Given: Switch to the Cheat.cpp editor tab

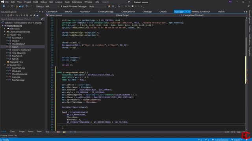Looking at the screenshot, I should pos(147,12).
